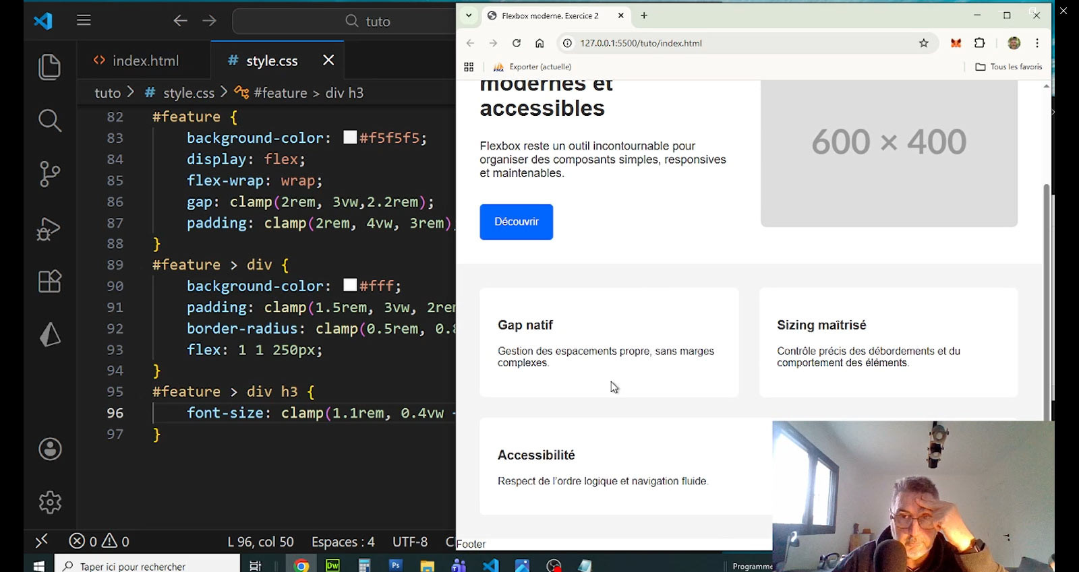Open the Espaces : 4 indentation selector
Screen dimensions: 1079x572
343,542
